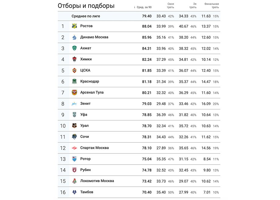Open the Рубин team name link

86,170
